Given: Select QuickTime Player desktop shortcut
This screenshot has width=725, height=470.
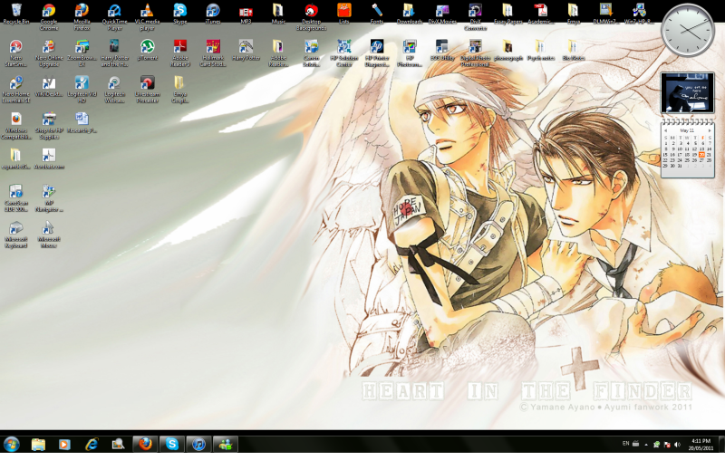Looking at the screenshot, I should [115, 17].
